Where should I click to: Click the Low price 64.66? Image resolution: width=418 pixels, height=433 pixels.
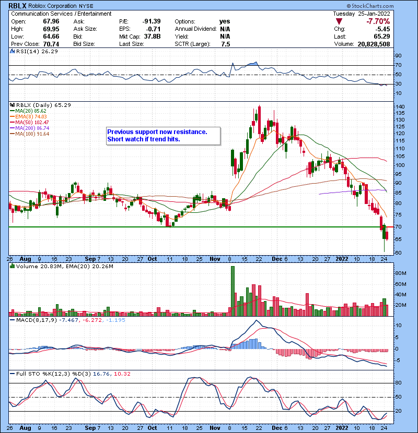tap(51, 37)
